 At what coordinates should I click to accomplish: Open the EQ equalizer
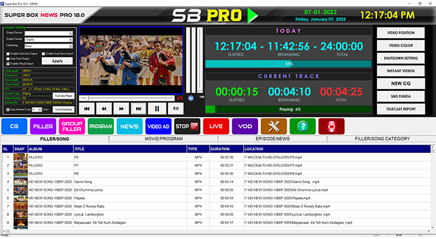pos(176,109)
